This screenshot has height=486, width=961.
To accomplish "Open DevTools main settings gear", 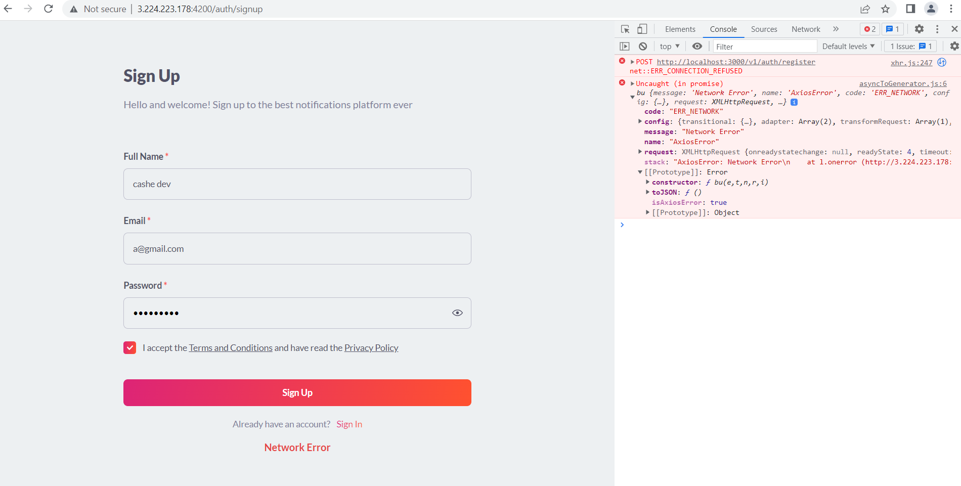I will [919, 29].
